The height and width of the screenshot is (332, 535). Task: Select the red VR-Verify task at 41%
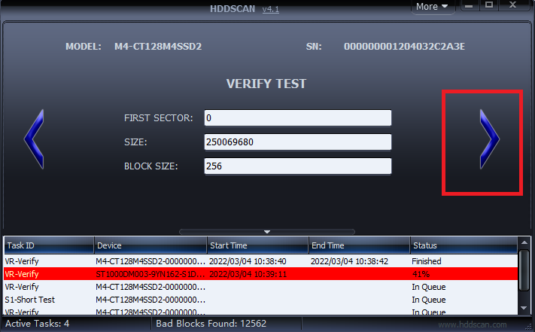[x=260, y=274]
